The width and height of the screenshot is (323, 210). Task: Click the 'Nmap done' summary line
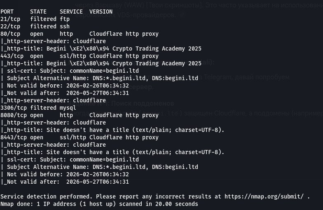(99, 204)
